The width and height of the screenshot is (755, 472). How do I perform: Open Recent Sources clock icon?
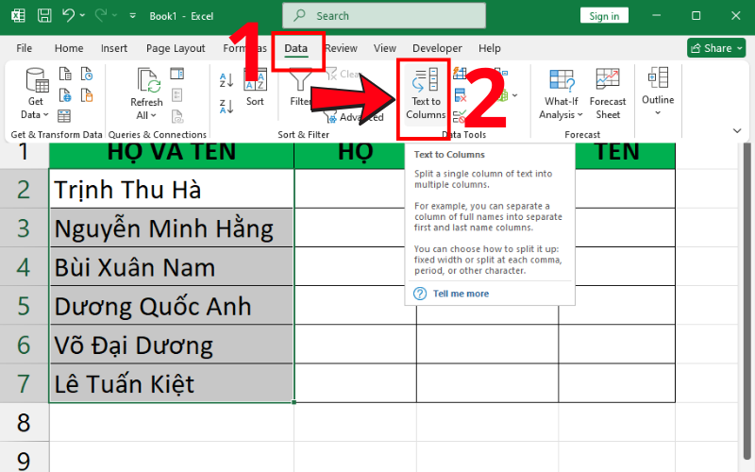pyautogui.click(x=87, y=74)
